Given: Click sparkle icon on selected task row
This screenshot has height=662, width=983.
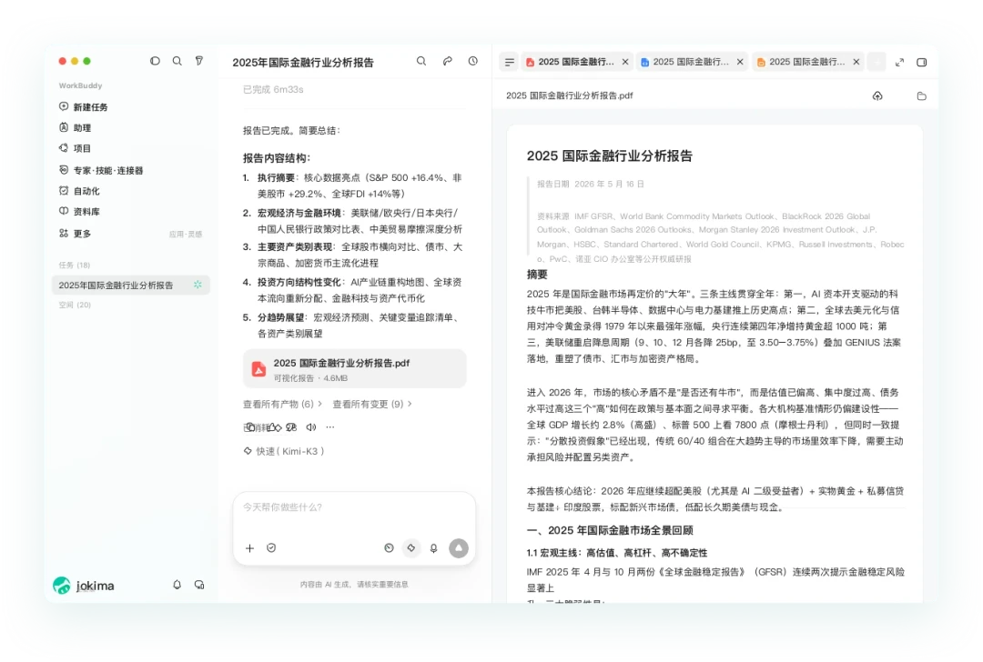Looking at the screenshot, I should [x=198, y=285].
